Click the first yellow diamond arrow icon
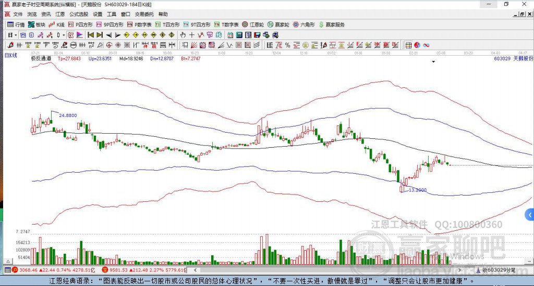Screen dimensions: 534x286 tap(127, 35)
